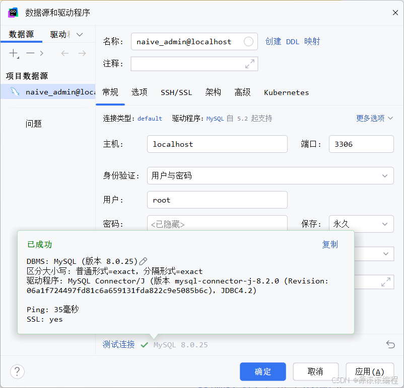
Task: Expand the comment field with arrows icon
Action: pyautogui.click(x=250, y=64)
